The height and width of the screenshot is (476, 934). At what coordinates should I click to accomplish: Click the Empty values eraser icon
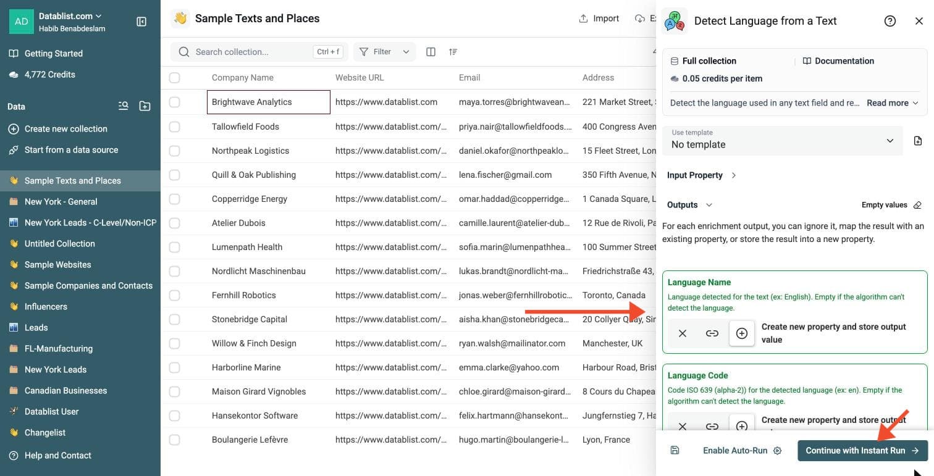tap(917, 205)
